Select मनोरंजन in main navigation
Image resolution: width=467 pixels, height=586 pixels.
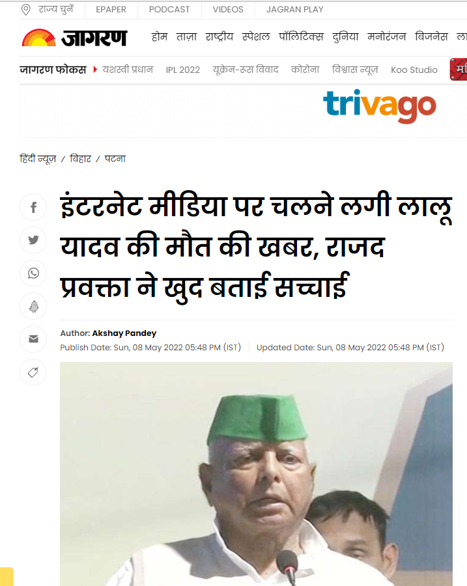[x=387, y=36]
